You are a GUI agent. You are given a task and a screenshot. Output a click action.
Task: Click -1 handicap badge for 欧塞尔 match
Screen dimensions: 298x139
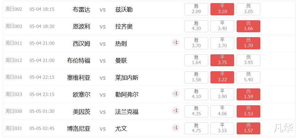click(x=176, y=94)
